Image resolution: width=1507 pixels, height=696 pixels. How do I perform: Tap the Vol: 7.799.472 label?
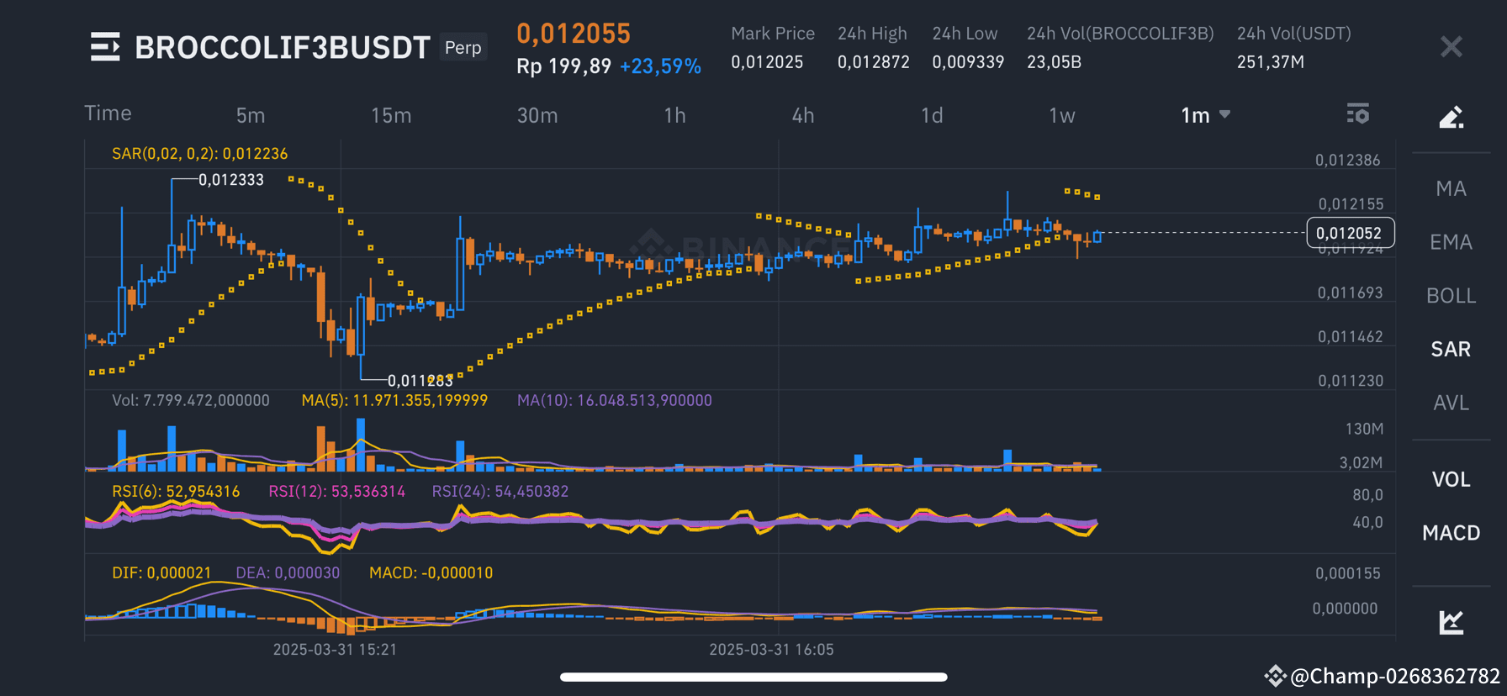point(191,401)
